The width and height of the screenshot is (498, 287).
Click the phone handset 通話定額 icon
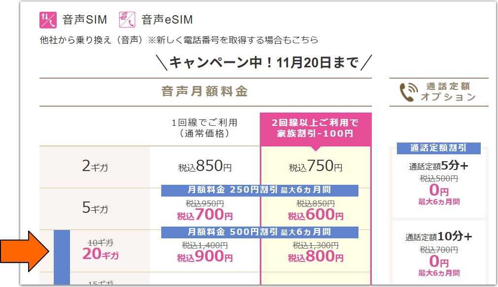point(409,92)
